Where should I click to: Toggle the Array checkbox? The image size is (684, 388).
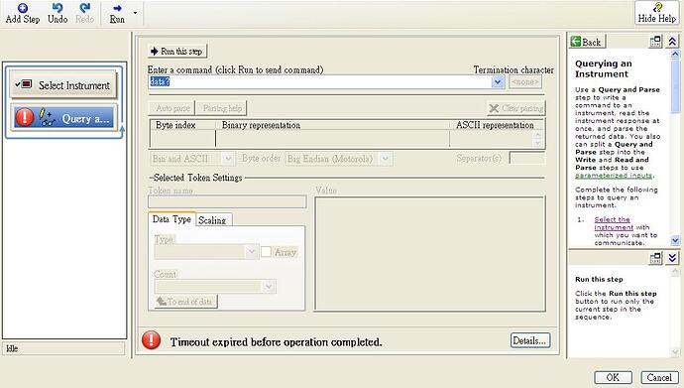pos(266,252)
